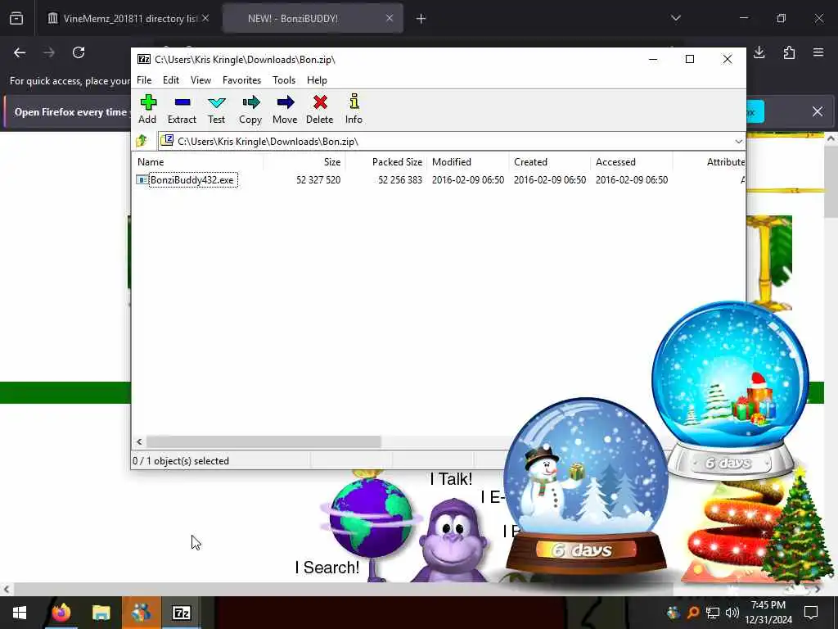
Task: Click the Test archive toolbar icon
Action: coord(216,109)
